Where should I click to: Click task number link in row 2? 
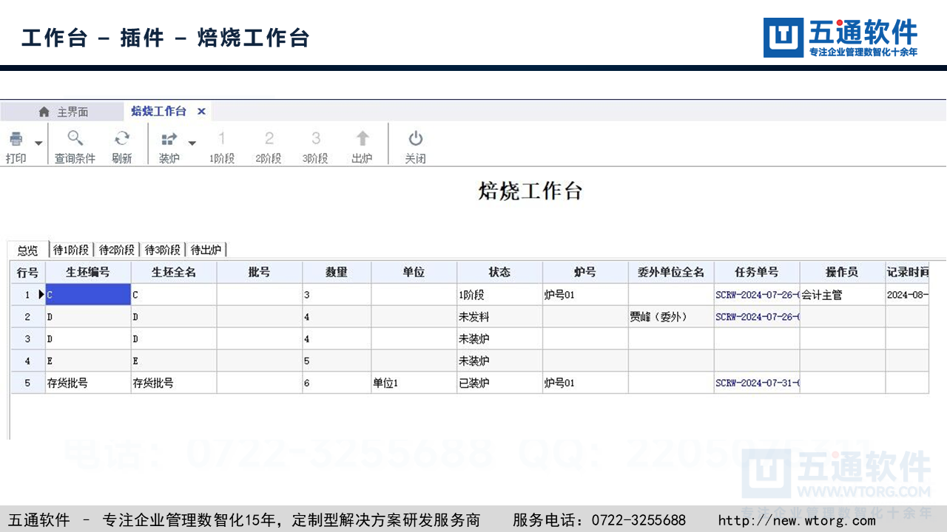[757, 316]
